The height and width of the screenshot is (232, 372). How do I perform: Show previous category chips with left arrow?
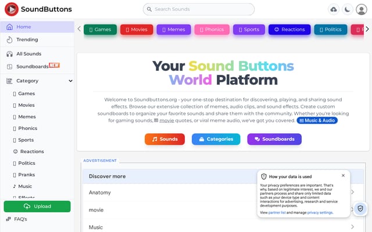coord(79,29)
